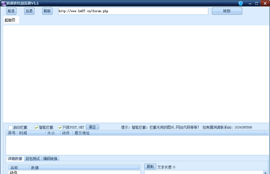Select the 详细数据 tab
The width and height of the screenshot is (270, 174).
14,159
